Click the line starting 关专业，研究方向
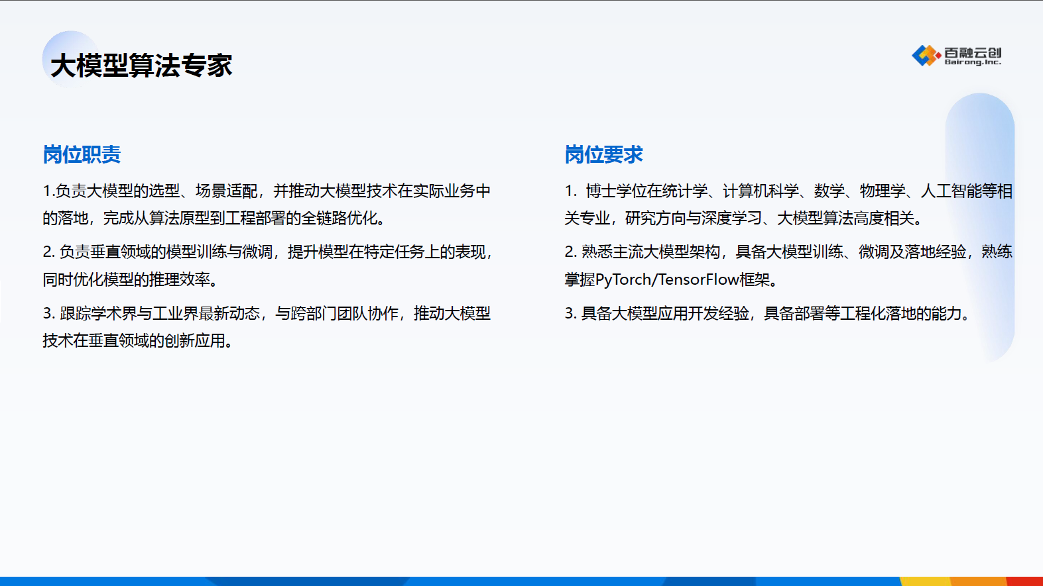The height and width of the screenshot is (586, 1043). [x=743, y=219]
